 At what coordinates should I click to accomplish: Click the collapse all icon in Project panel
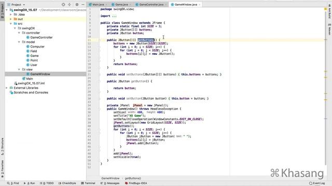click(x=70, y=5)
